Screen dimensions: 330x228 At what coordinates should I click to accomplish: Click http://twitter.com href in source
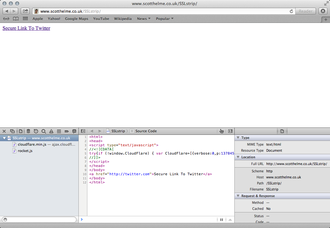point(129,174)
